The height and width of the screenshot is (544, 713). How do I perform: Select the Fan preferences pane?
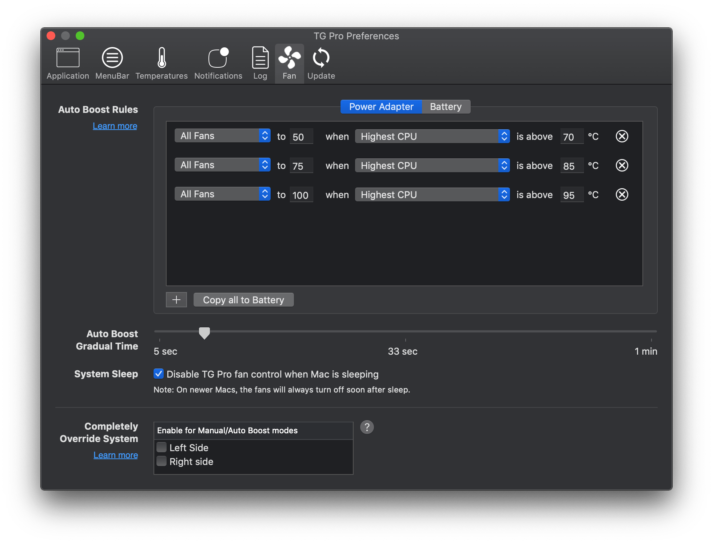tap(289, 63)
